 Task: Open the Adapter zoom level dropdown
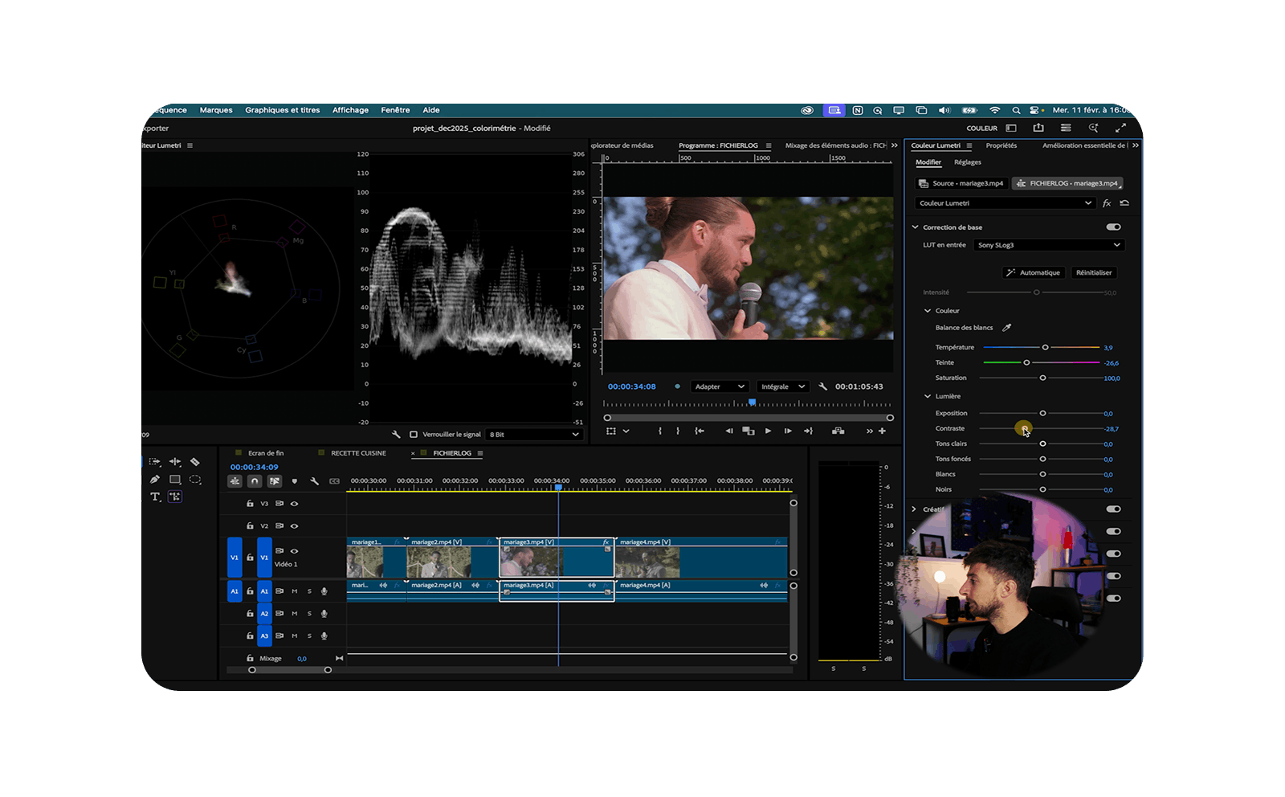pos(719,386)
